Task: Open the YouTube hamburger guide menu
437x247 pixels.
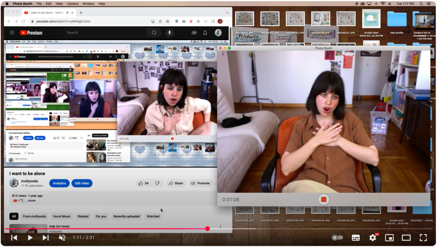Action: [x=12, y=32]
